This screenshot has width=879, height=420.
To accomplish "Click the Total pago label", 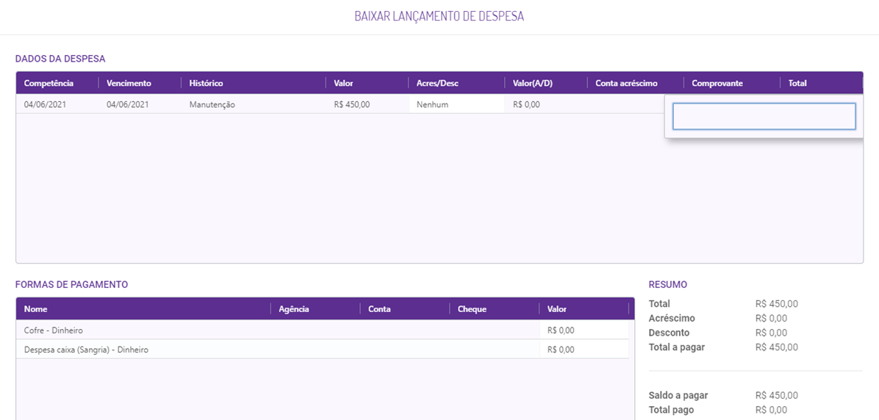I will pyautogui.click(x=671, y=410).
